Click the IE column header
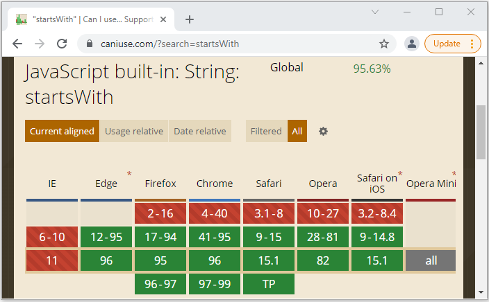Screen dimensions: 489x302 (52, 184)
